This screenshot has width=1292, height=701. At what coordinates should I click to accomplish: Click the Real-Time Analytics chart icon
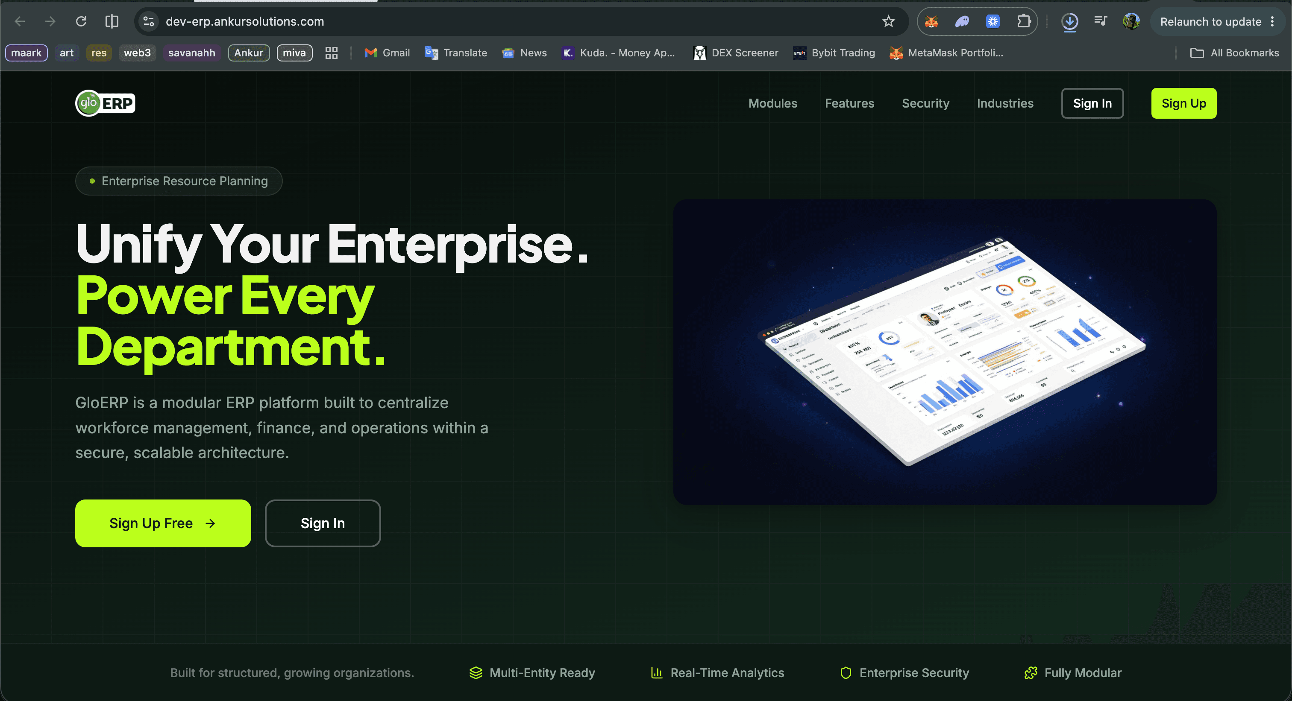[x=657, y=673]
